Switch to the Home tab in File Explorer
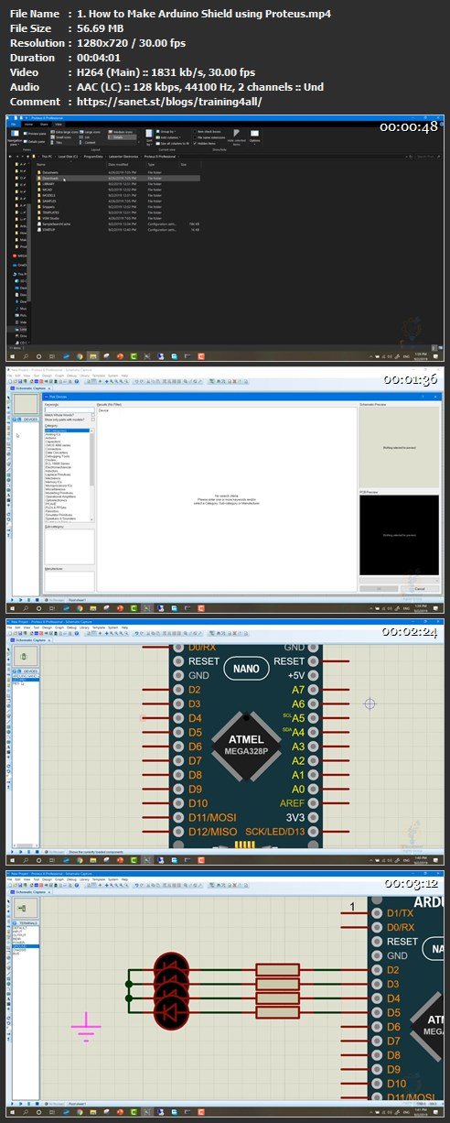The image size is (450, 1123). [x=27, y=124]
